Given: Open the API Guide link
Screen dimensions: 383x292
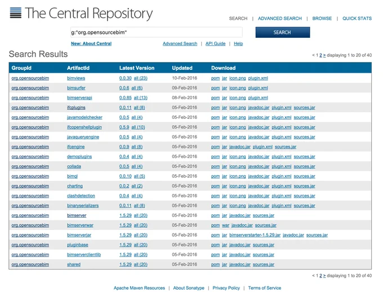Looking at the screenshot, I should (x=215, y=43).
